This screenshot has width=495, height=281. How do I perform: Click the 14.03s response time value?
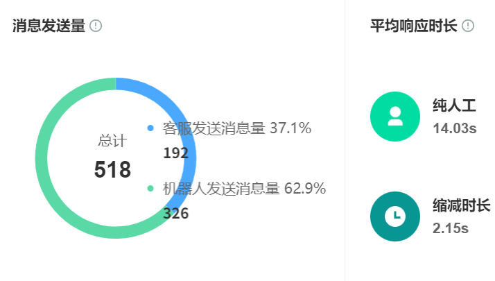point(454,128)
